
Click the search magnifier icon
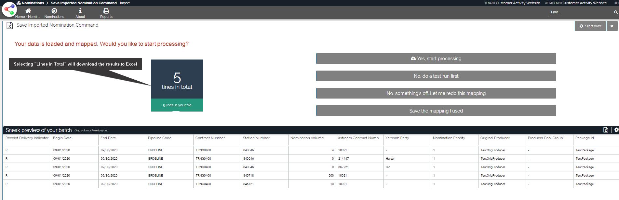(x=615, y=12)
